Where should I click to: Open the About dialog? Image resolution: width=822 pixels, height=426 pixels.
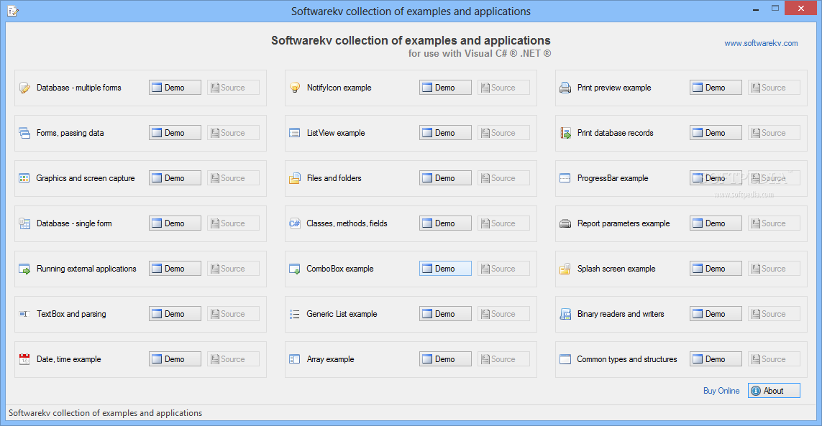click(774, 390)
